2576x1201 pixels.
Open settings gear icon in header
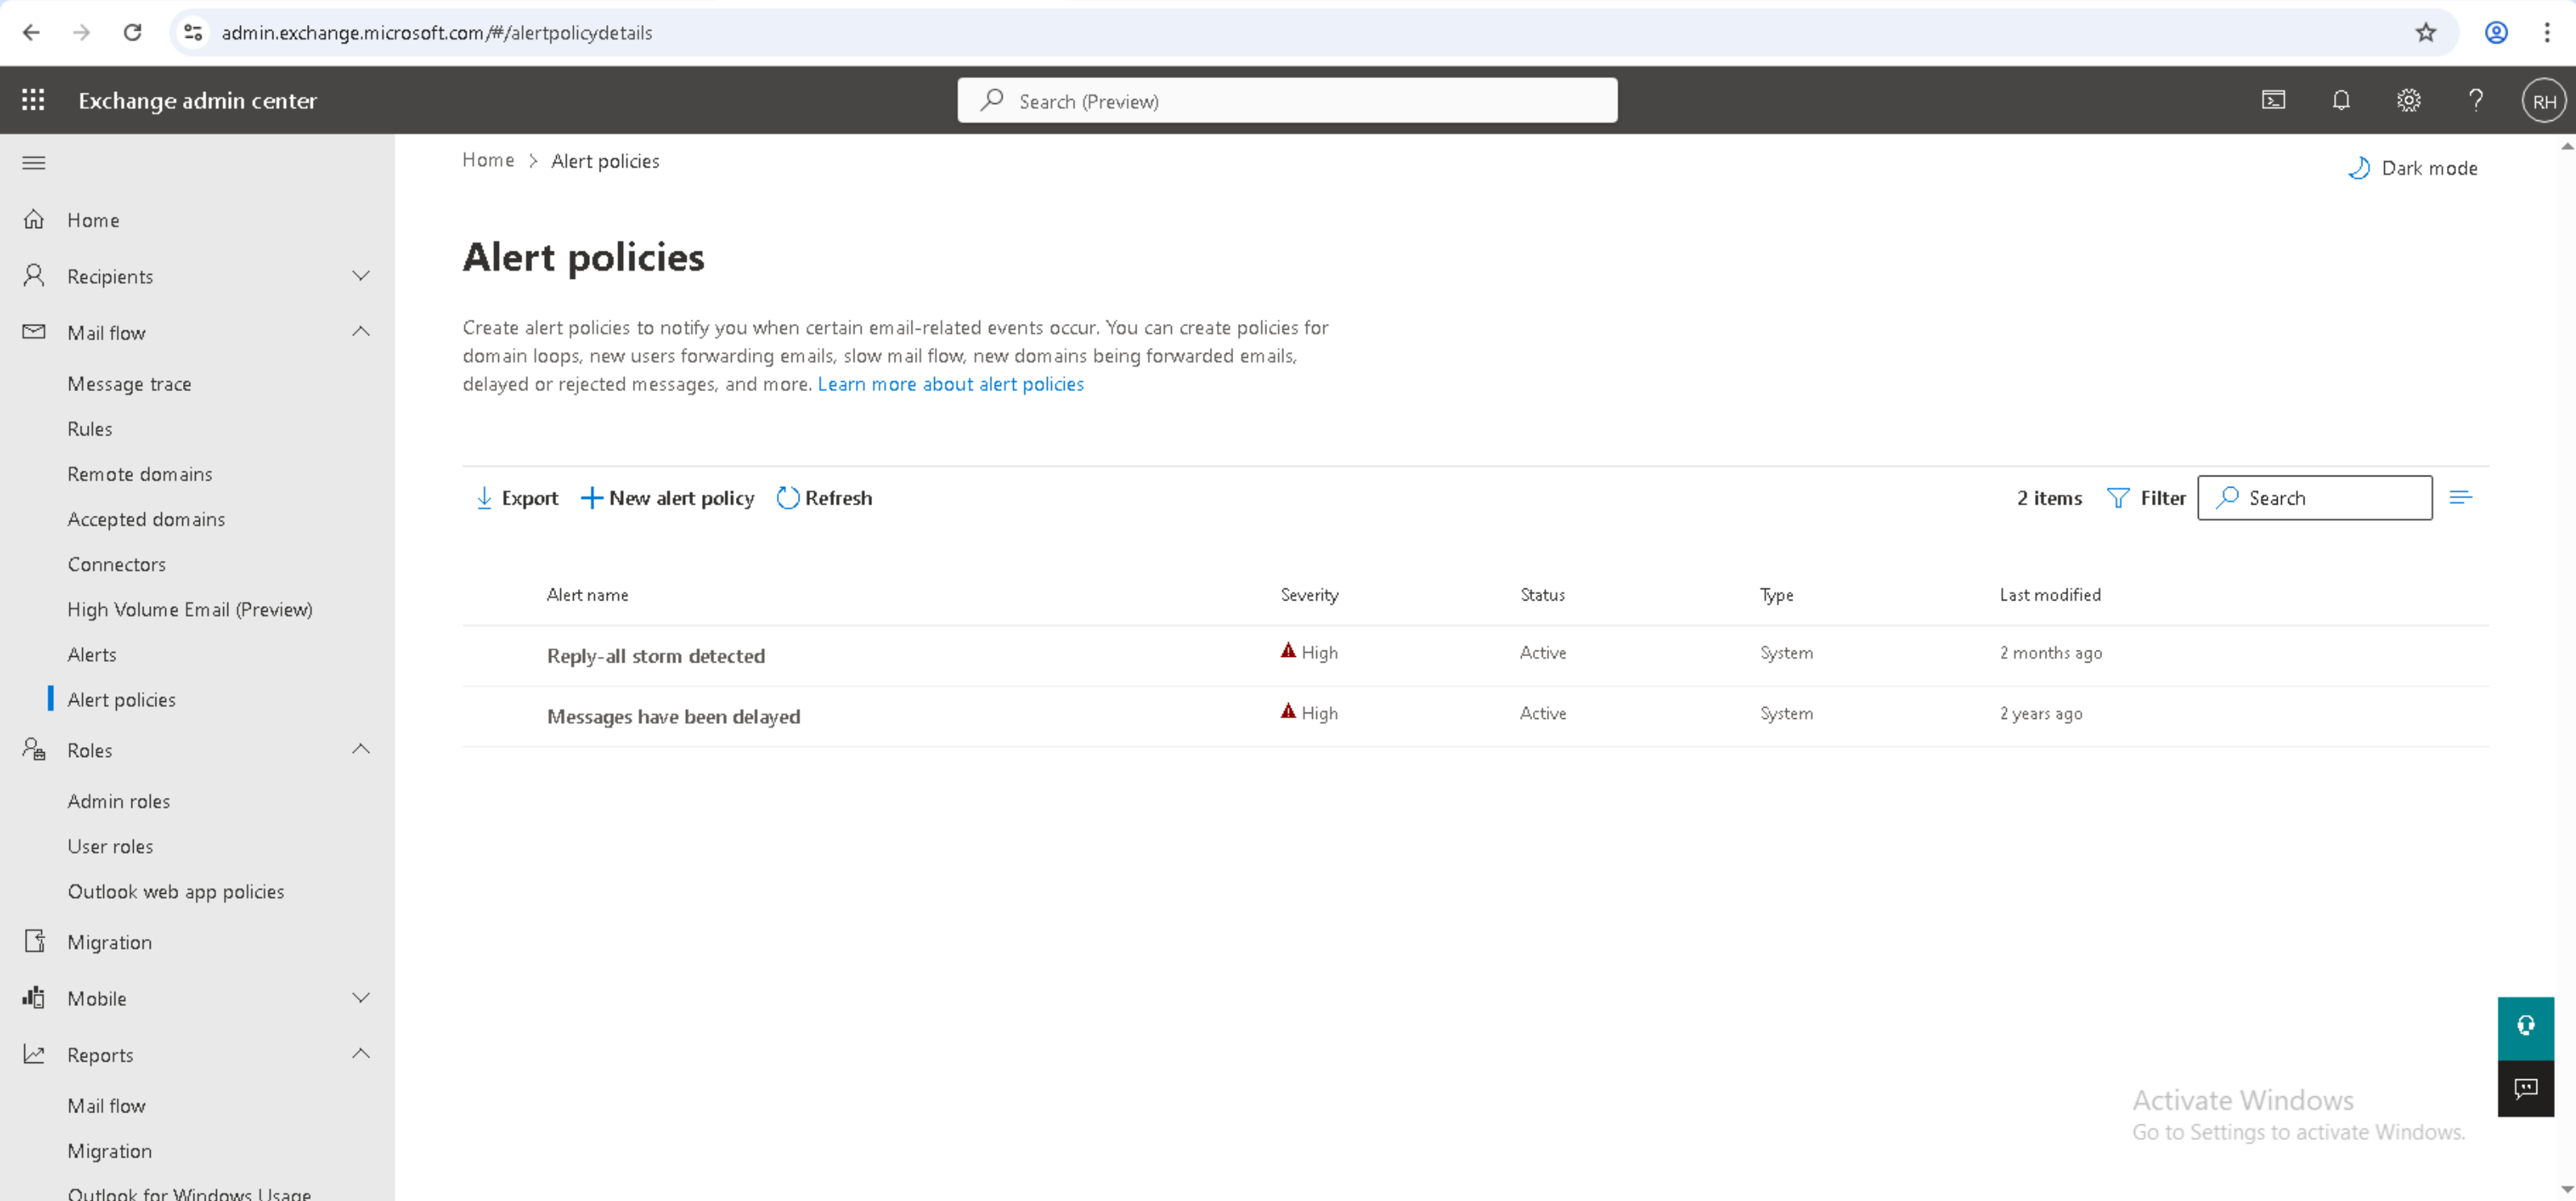(x=2408, y=100)
